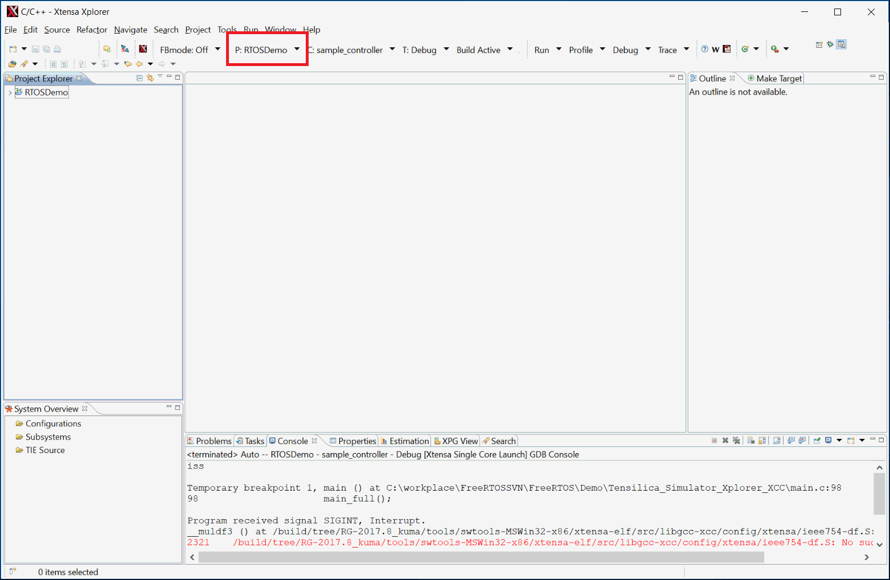Click the Trace button label
The height and width of the screenshot is (580, 890).
(667, 50)
